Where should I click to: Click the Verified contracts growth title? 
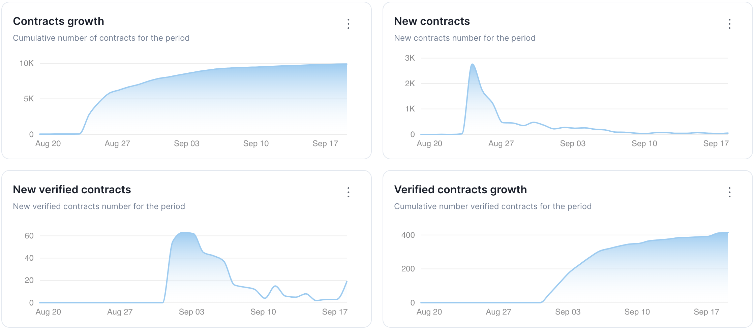[x=460, y=190]
